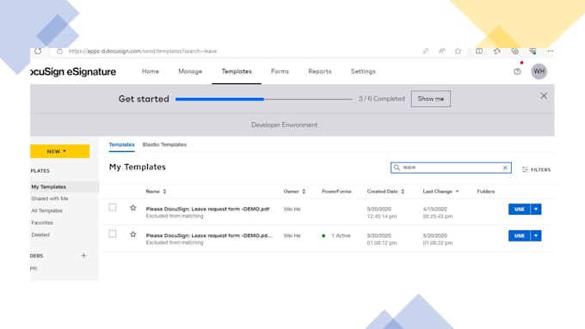Image resolution: width=585 pixels, height=329 pixels.
Task: Open browser essentials heart icon
Action: click(x=533, y=51)
